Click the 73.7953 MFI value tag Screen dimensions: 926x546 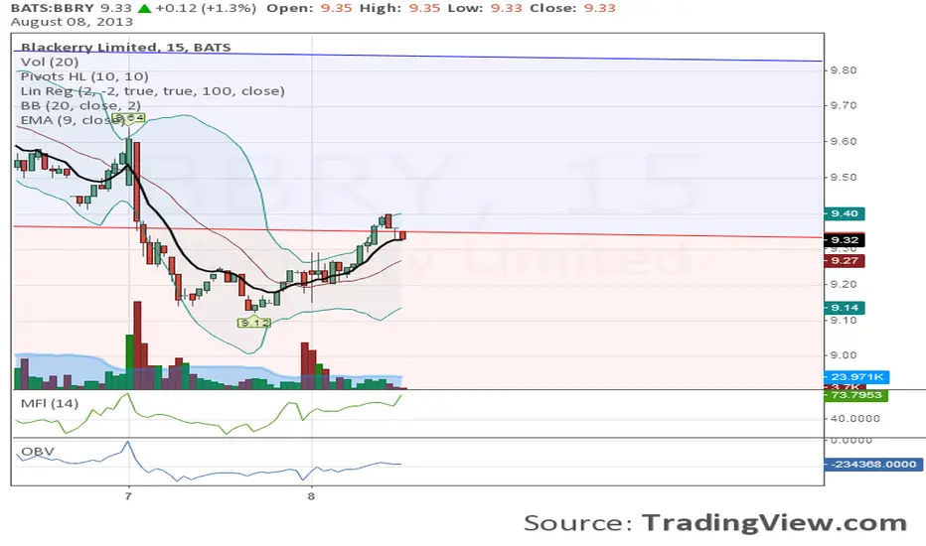click(855, 395)
